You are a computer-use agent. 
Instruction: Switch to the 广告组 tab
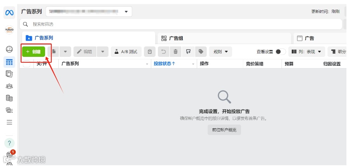pyautogui.click(x=224, y=38)
